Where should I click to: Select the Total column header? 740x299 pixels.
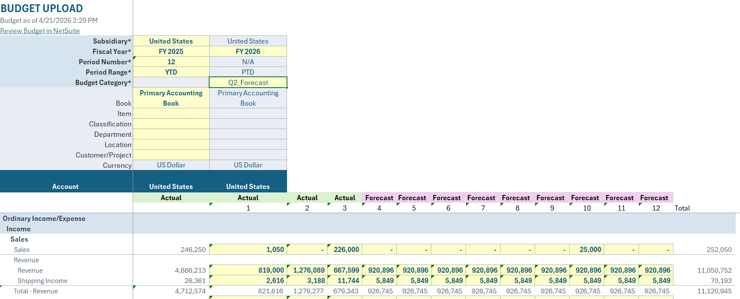tap(682, 208)
